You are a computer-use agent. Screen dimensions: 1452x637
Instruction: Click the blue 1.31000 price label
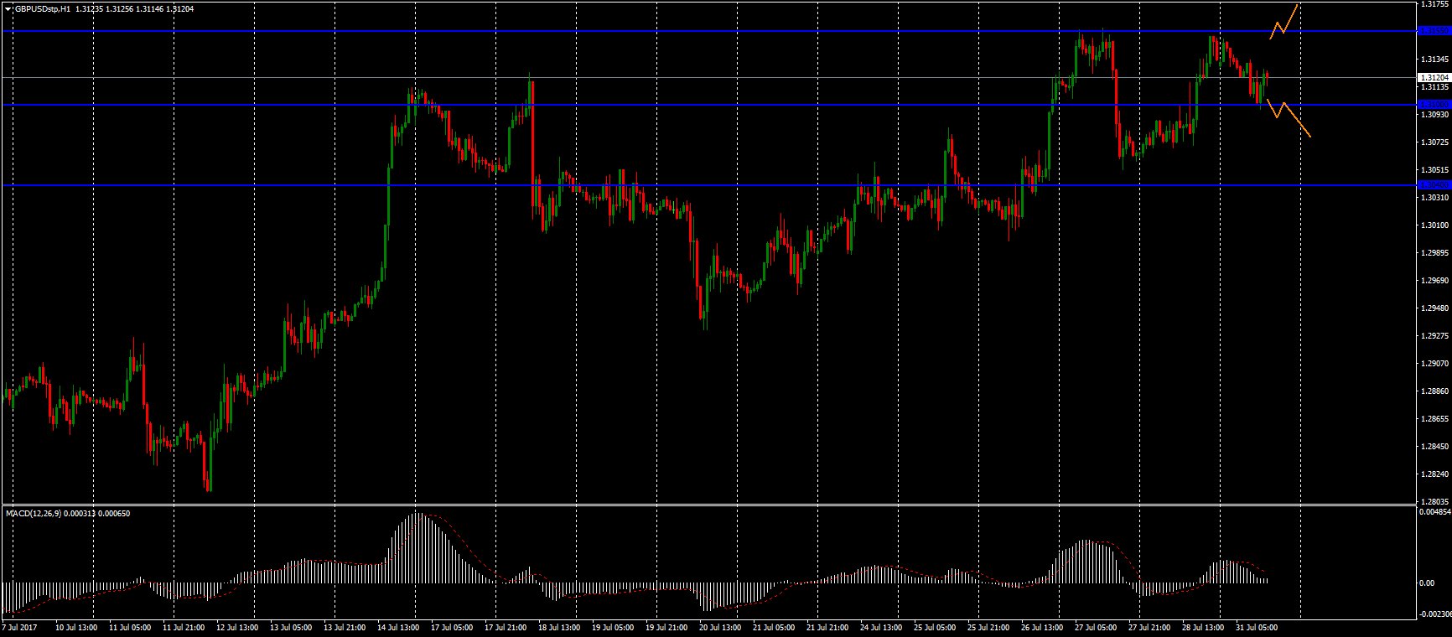coord(1433,105)
